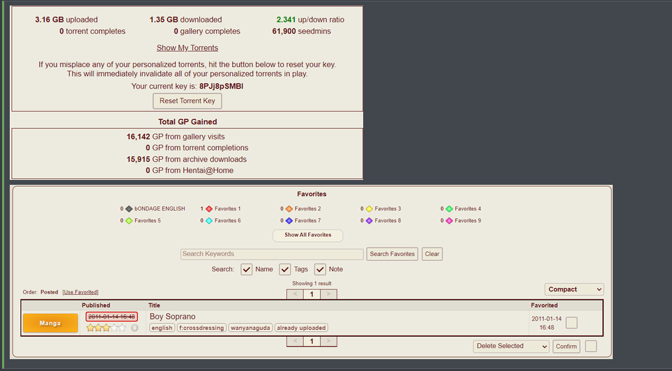Click the Title column header
Viewport: 672px width, 371px height.
click(x=154, y=305)
